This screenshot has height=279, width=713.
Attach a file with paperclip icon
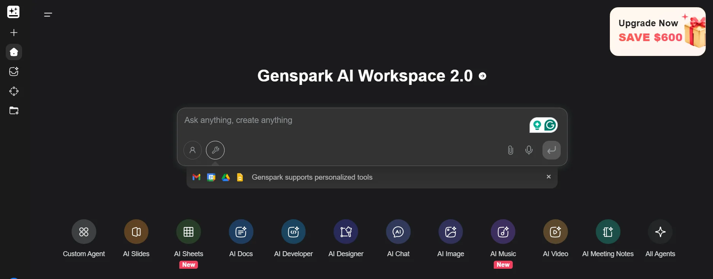tap(510, 150)
